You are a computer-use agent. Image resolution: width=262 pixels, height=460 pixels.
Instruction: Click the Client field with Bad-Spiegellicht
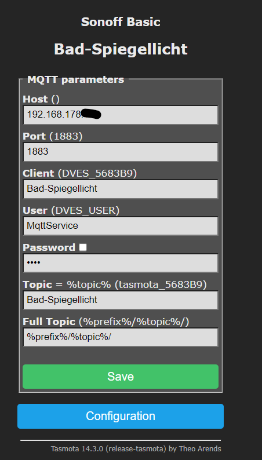(121, 189)
